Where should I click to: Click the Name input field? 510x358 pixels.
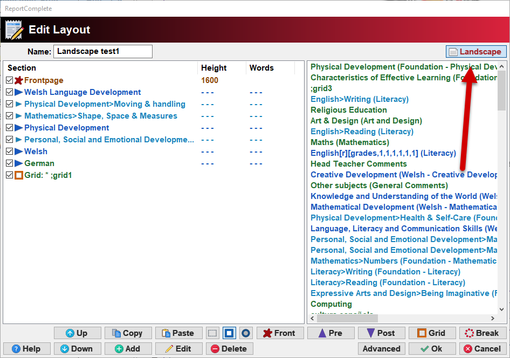[103, 51]
